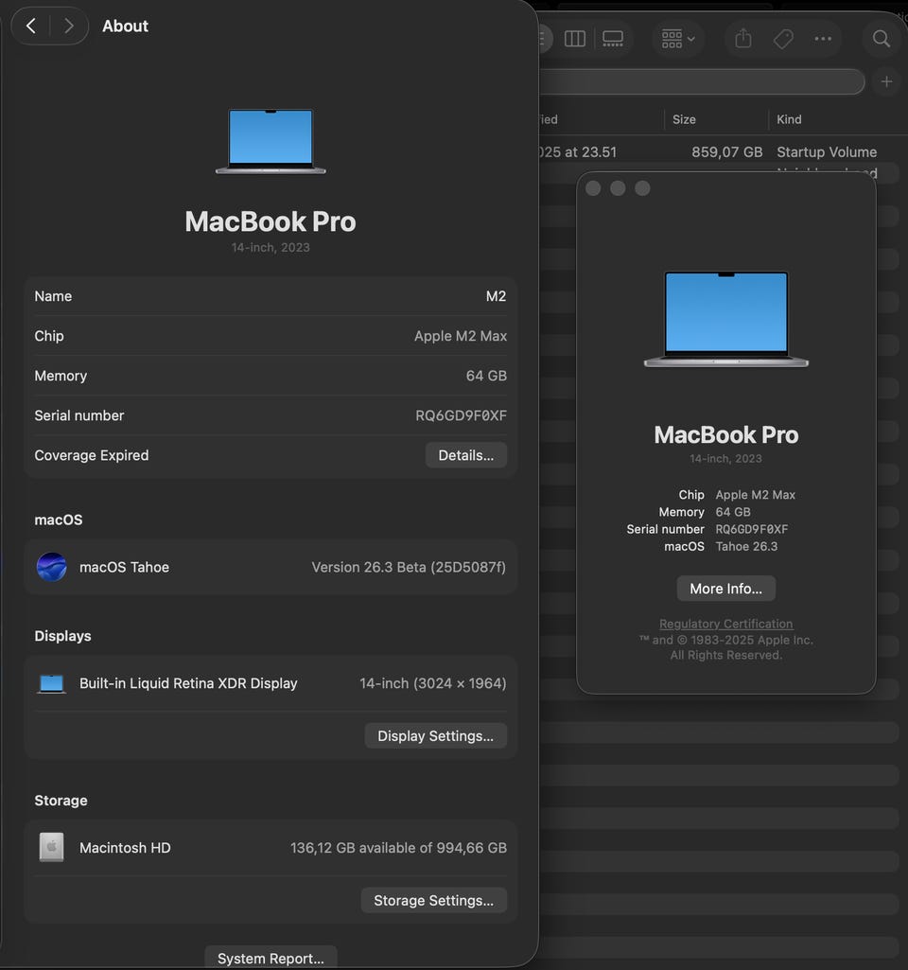Go forward with the About forward arrow

pyautogui.click(x=69, y=26)
